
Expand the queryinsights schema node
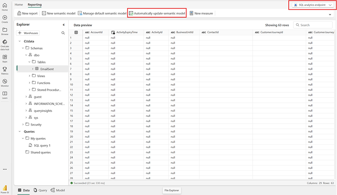[x=26, y=111]
